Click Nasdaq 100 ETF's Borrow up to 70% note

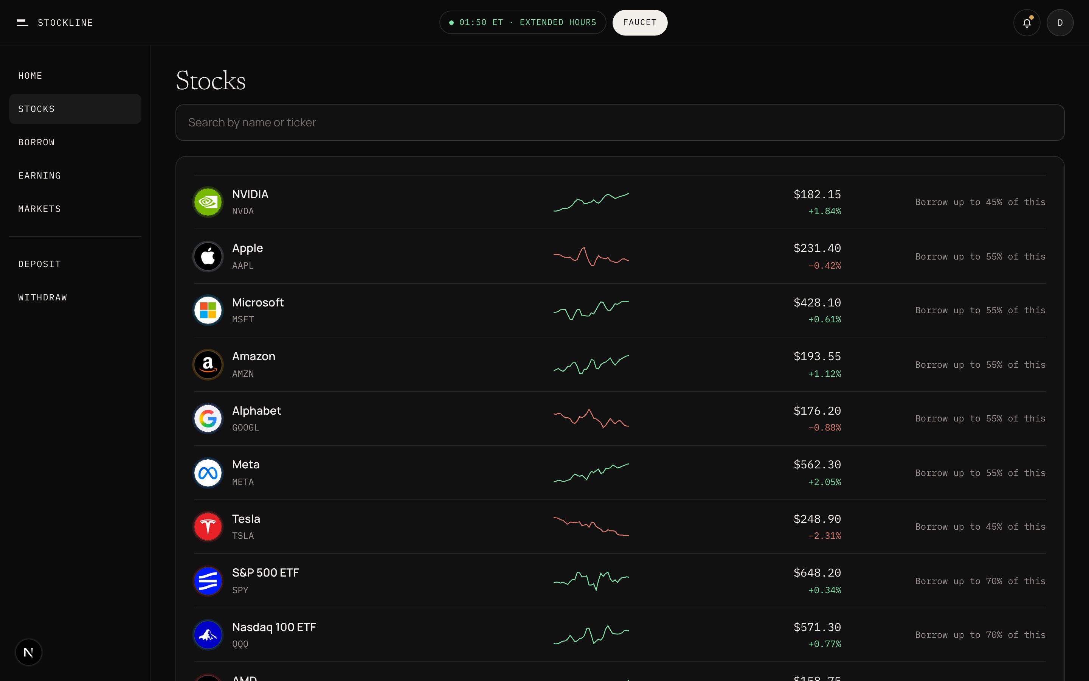point(980,634)
